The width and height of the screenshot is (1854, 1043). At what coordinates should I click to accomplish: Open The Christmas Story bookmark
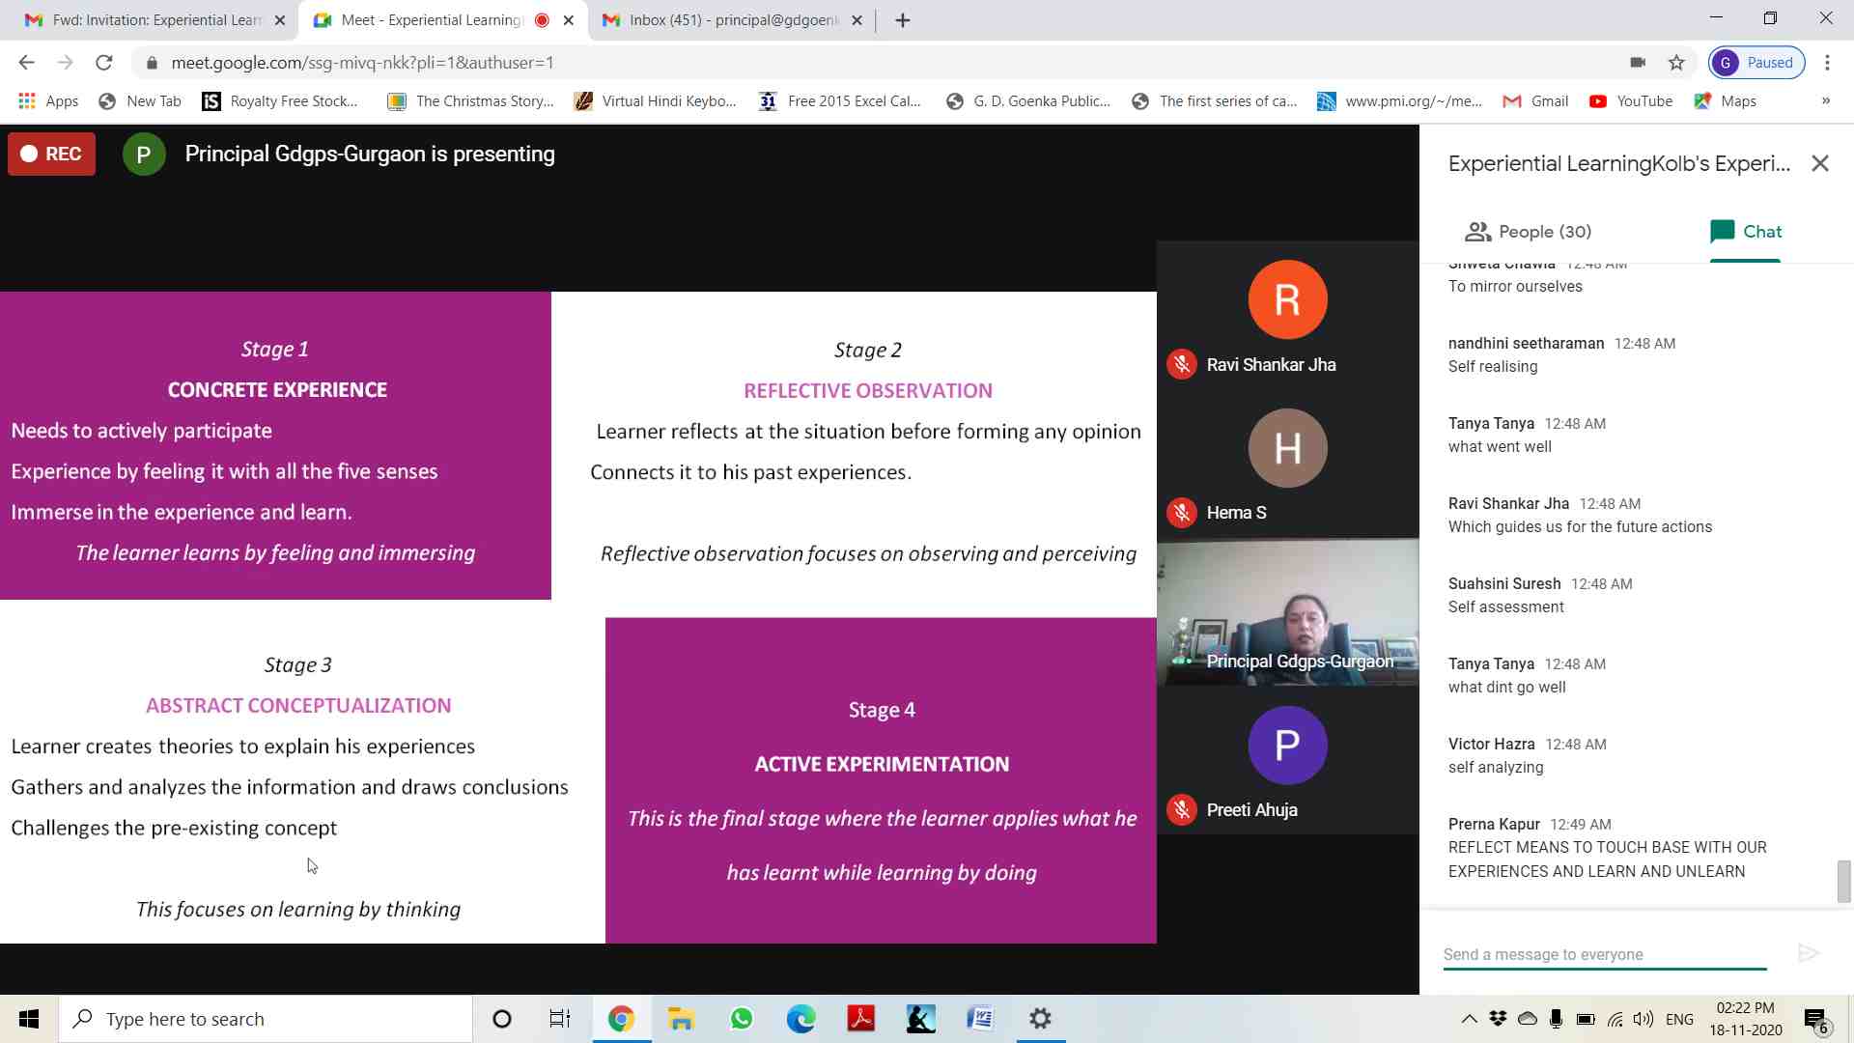tap(470, 101)
